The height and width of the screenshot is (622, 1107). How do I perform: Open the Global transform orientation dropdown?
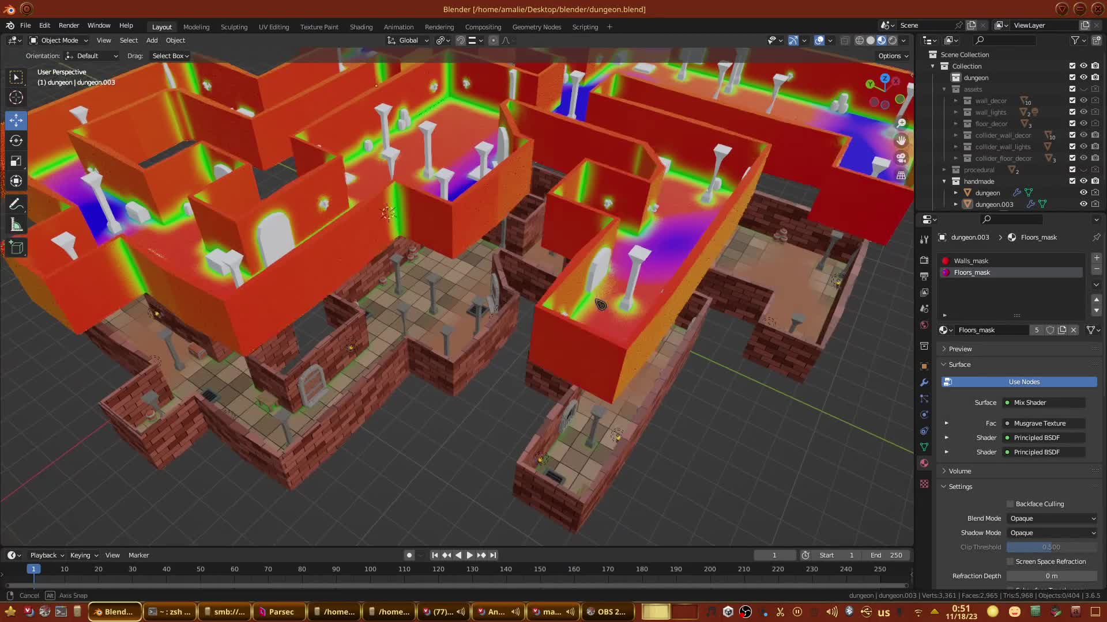coord(408,40)
